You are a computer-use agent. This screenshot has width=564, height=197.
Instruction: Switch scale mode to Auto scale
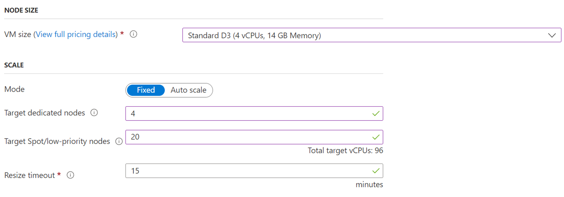(188, 90)
